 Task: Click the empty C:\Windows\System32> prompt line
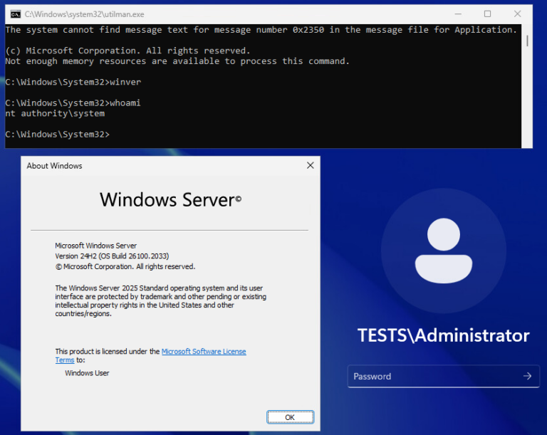coord(57,135)
